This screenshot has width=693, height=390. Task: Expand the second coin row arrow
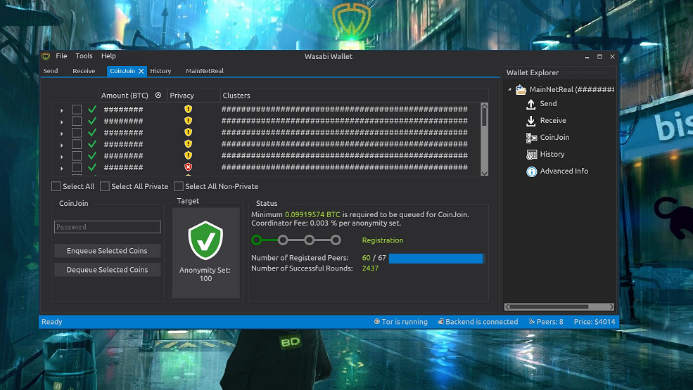point(62,122)
